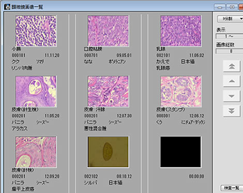Select the 皮膚 汗腺 thumbnail image
Image resolution: width=243 pixels, height=193 pixels.
click(x=108, y=91)
